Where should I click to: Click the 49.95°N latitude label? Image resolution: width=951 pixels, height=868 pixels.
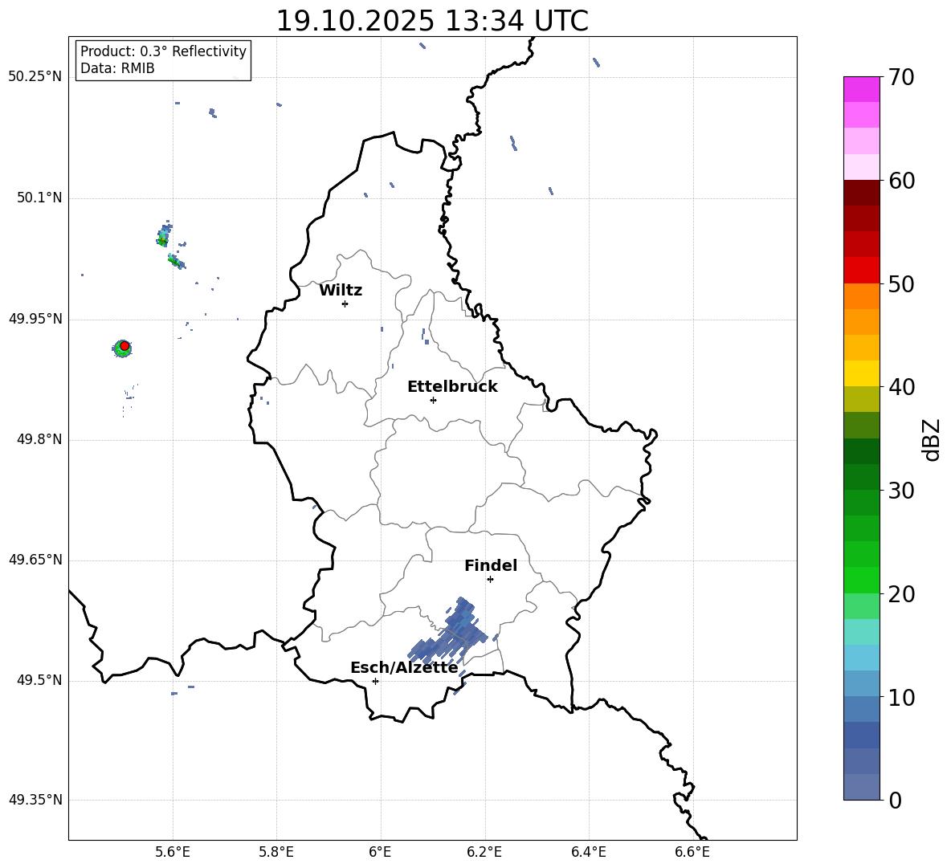click(x=35, y=320)
